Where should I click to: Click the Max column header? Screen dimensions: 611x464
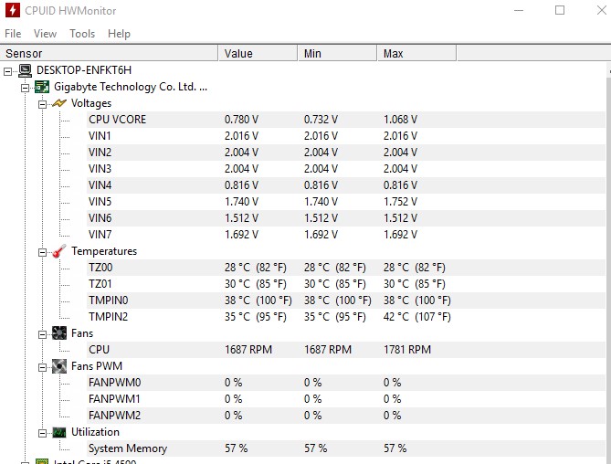click(417, 53)
